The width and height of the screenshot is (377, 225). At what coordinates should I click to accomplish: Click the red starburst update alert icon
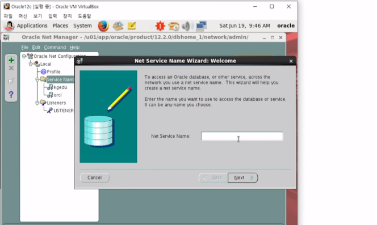160,26
